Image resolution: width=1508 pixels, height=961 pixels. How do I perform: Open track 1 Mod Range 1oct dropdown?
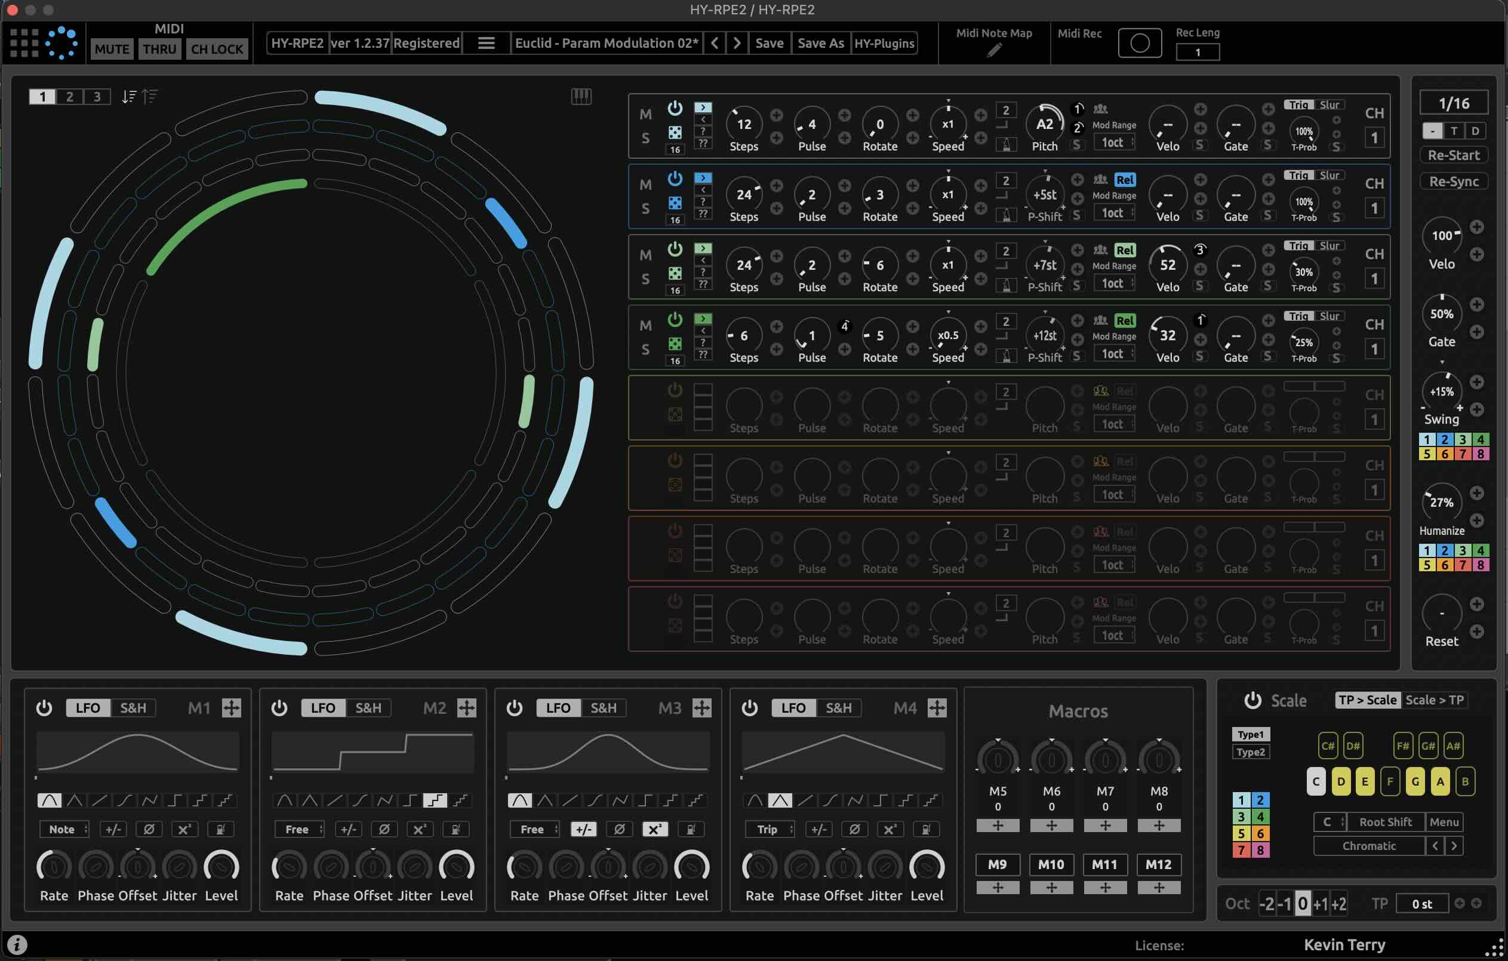click(1114, 143)
